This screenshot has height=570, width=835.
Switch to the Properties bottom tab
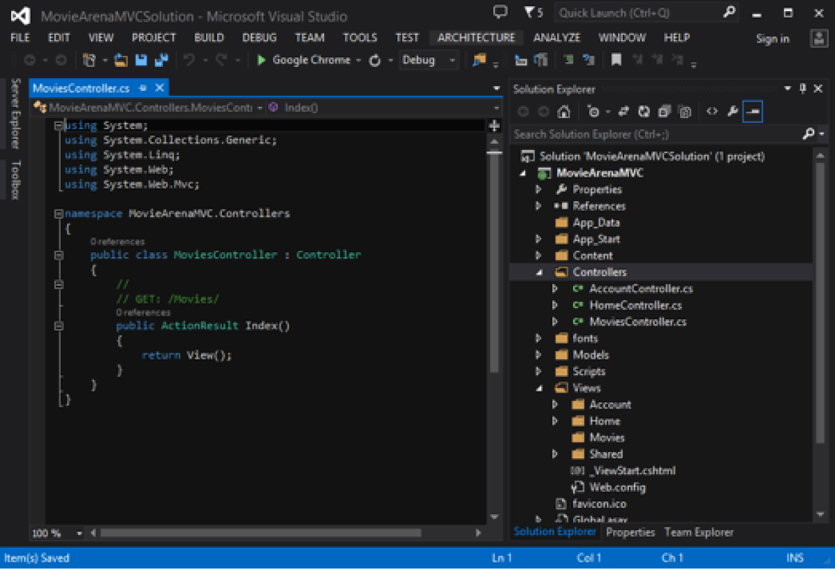[x=630, y=532]
